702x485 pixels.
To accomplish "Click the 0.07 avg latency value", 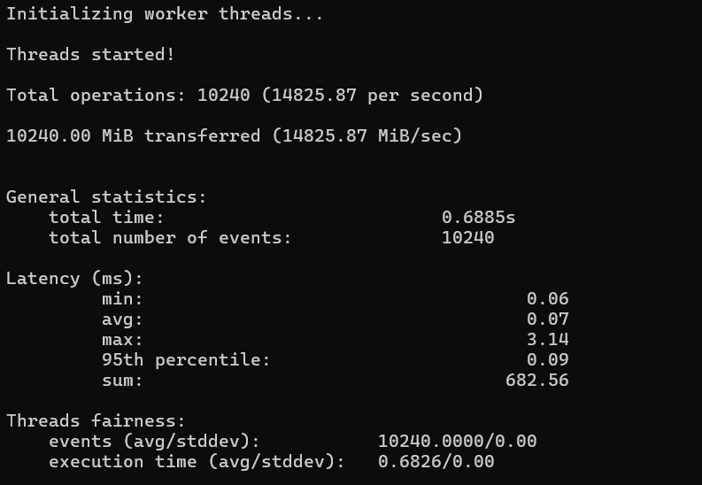I will [x=548, y=319].
